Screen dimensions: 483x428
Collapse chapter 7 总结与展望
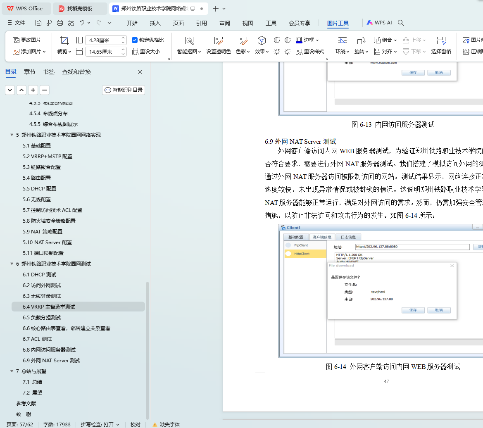tap(12, 371)
